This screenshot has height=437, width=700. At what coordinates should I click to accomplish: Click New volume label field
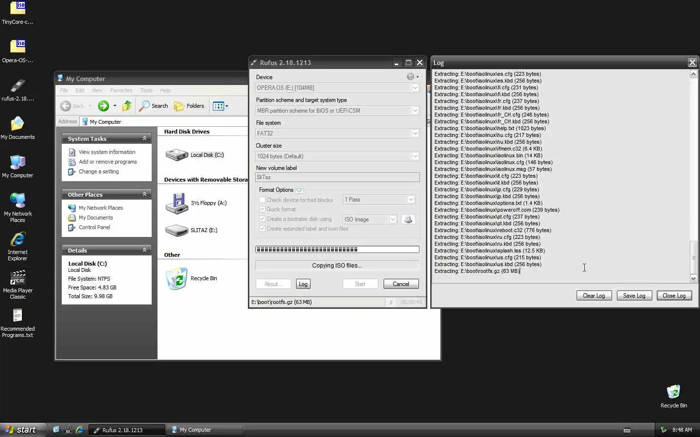tap(337, 177)
